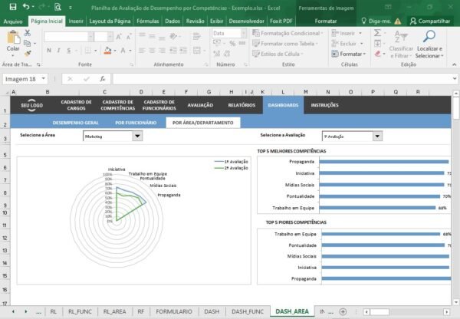Open the Revisão tab
The width and height of the screenshot is (460, 319).
[195, 21]
